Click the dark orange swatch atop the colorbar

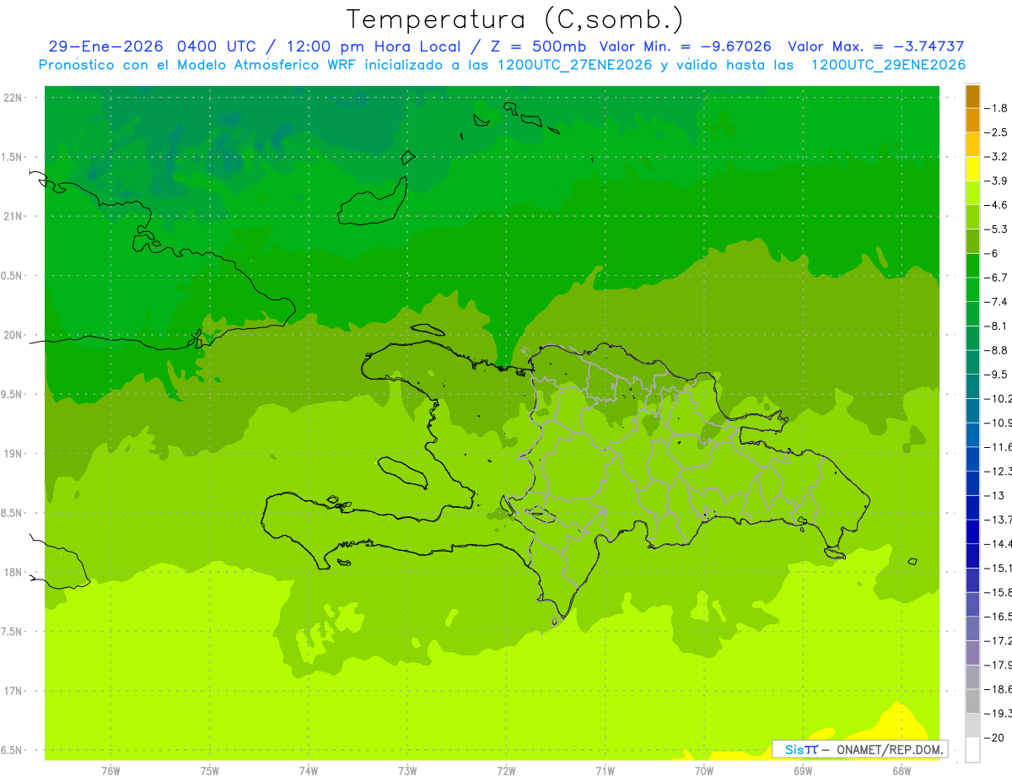point(972,96)
